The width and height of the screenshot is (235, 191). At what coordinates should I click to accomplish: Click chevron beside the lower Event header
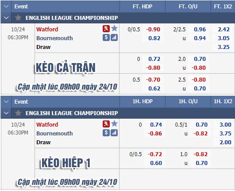(x=6, y=101)
